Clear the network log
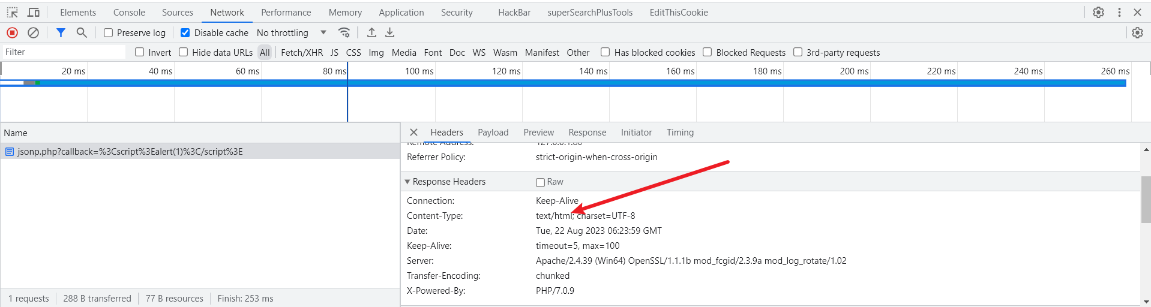This screenshot has height=307, width=1151. pyautogui.click(x=34, y=33)
